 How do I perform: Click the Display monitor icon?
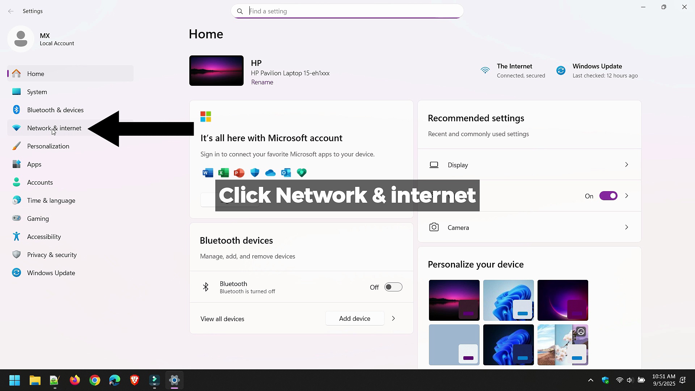click(x=434, y=165)
